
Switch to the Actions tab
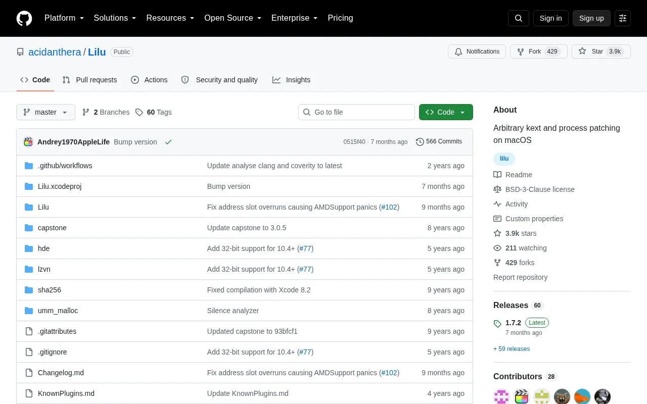[x=149, y=80]
